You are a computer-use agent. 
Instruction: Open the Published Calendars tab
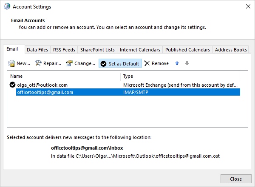coord(187,50)
